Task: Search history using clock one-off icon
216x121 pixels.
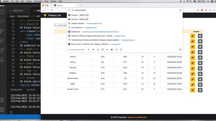Action: coord(121,49)
